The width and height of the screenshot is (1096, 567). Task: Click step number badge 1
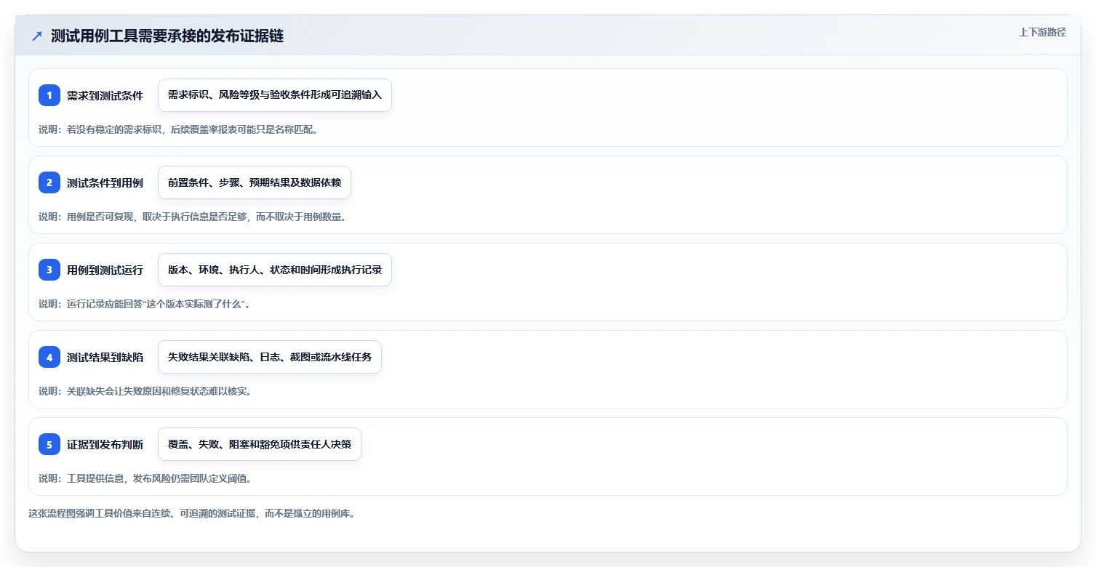(x=49, y=95)
